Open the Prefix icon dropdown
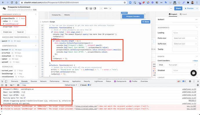 point(185,38)
